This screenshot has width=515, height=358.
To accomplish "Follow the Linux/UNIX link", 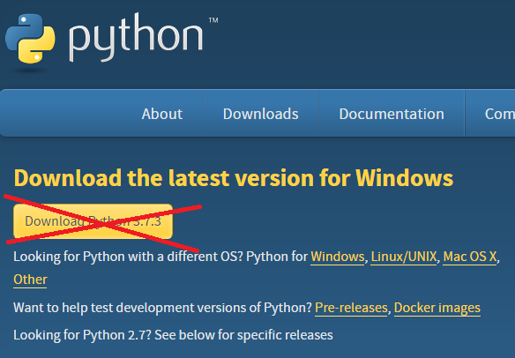I will click(x=404, y=257).
